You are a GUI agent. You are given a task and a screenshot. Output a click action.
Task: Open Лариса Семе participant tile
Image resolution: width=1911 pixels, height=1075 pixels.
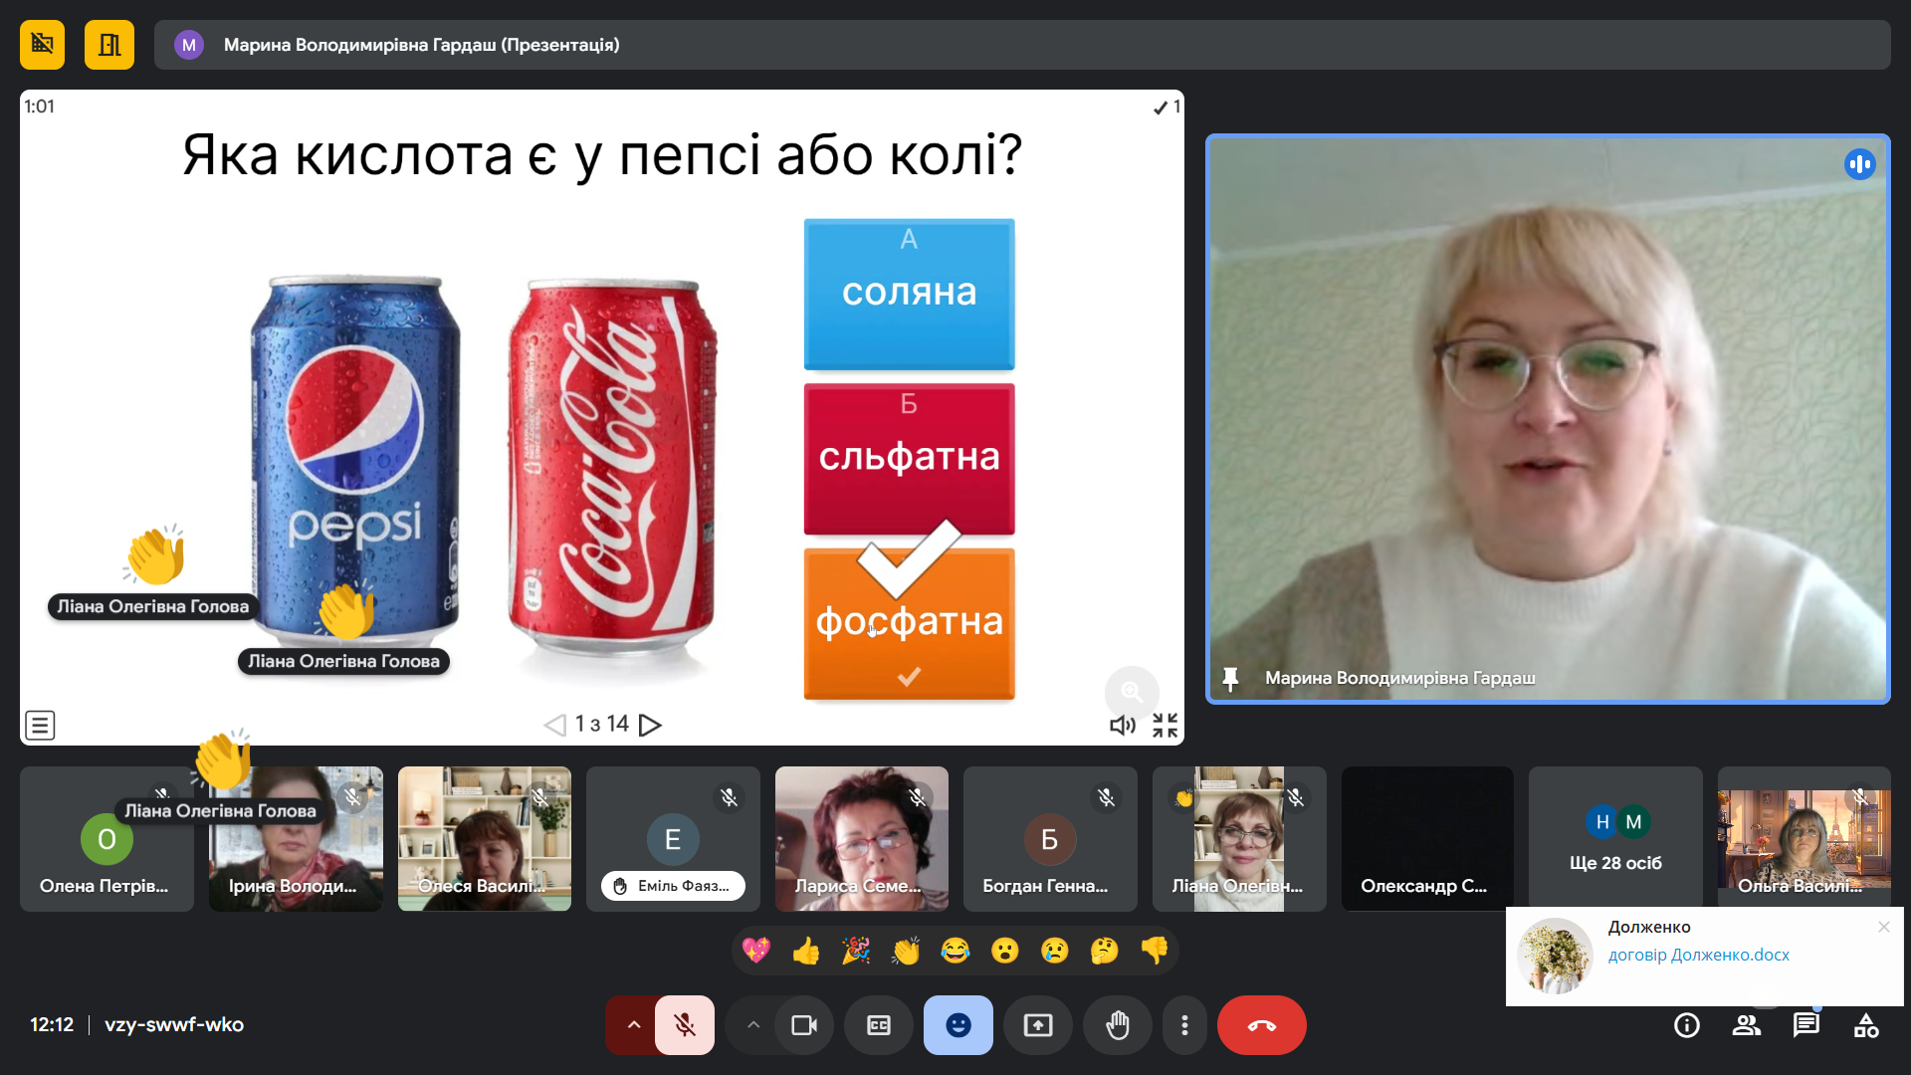pyautogui.click(x=862, y=839)
